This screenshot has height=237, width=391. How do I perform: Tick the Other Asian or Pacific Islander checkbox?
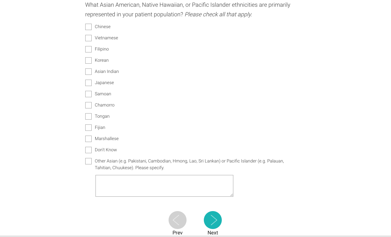click(88, 161)
